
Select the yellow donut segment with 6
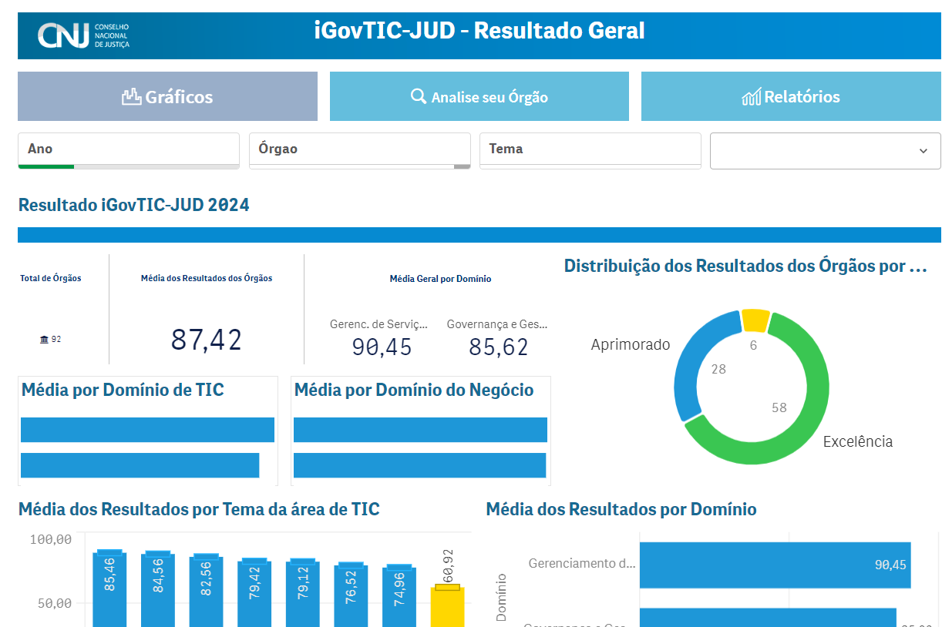(x=755, y=320)
